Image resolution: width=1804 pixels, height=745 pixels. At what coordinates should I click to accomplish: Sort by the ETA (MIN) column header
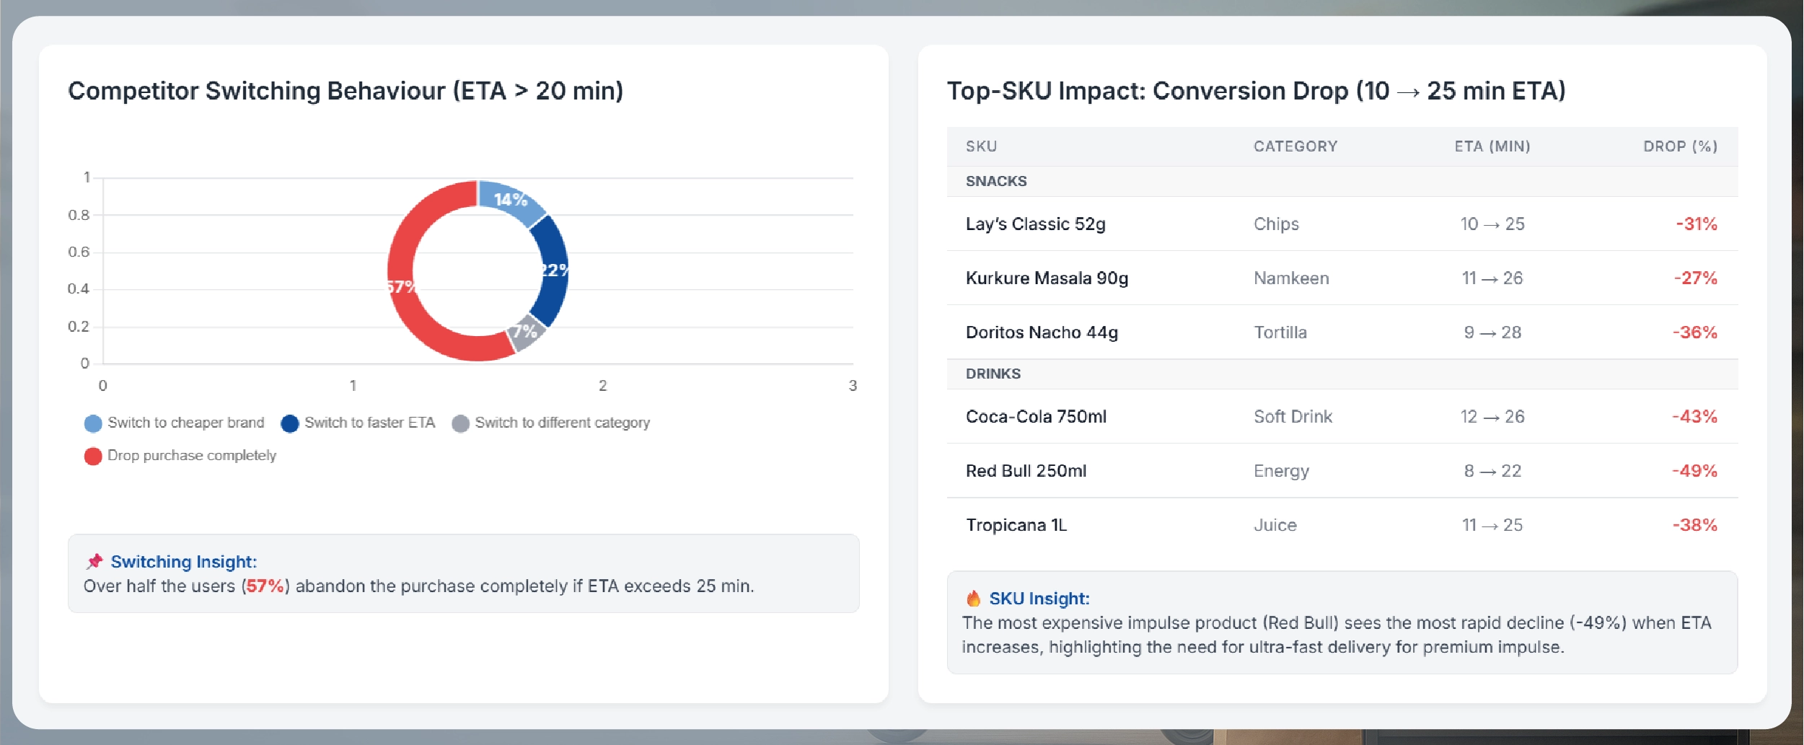(1492, 146)
